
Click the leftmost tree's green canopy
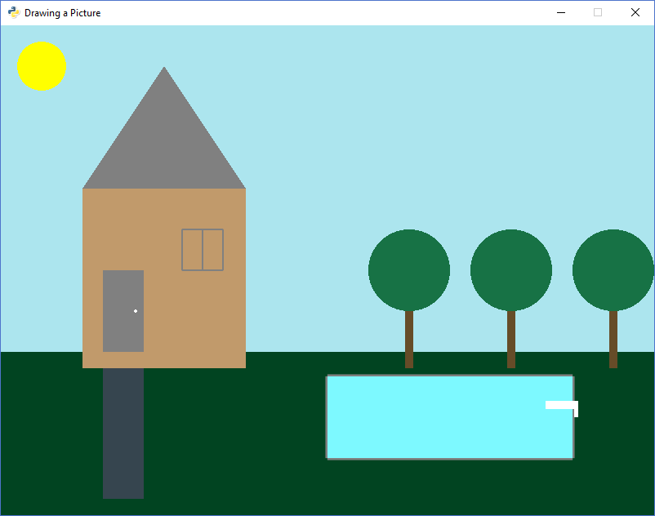click(409, 270)
